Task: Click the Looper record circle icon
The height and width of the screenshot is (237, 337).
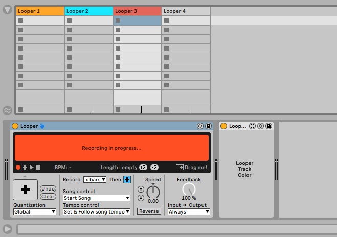Action: 18,167
